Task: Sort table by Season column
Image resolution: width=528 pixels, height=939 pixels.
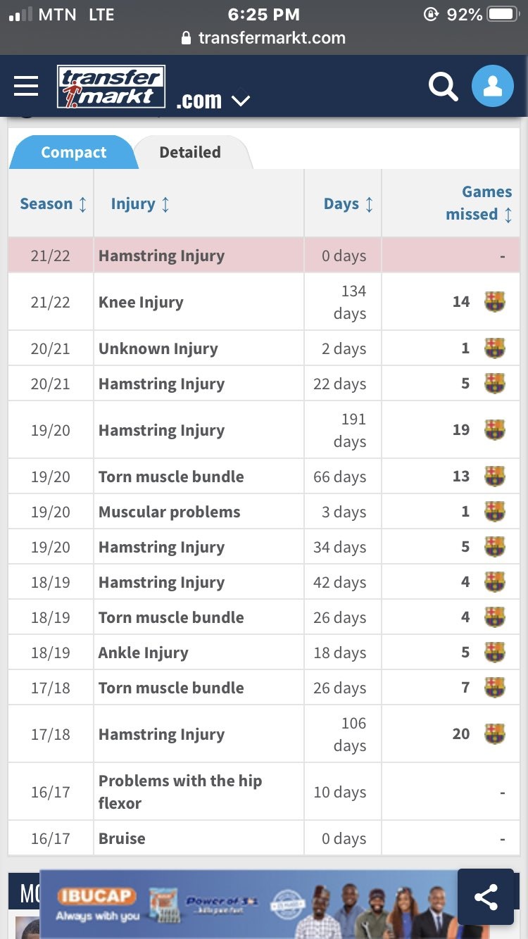Action: click(x=53, y=204)
